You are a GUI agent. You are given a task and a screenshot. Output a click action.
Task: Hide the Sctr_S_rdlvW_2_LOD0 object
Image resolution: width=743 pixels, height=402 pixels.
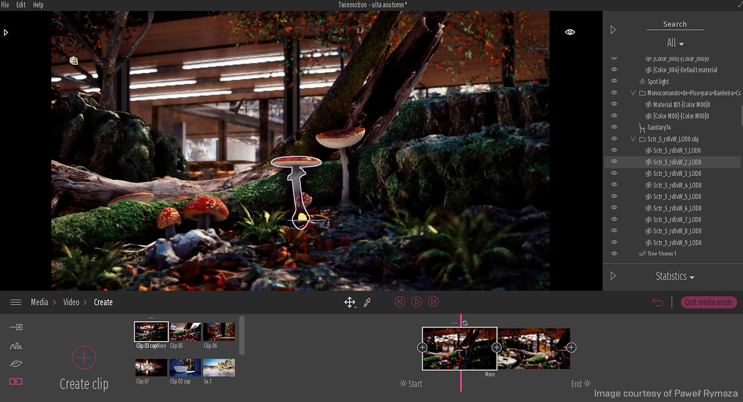[614, 162]
